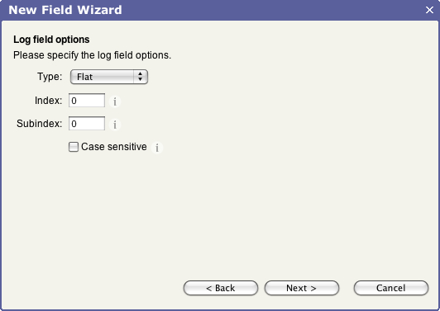Show the info tooltip beside the Index field
This screenshot has height=311, width=440.
(x=115, y=101)
